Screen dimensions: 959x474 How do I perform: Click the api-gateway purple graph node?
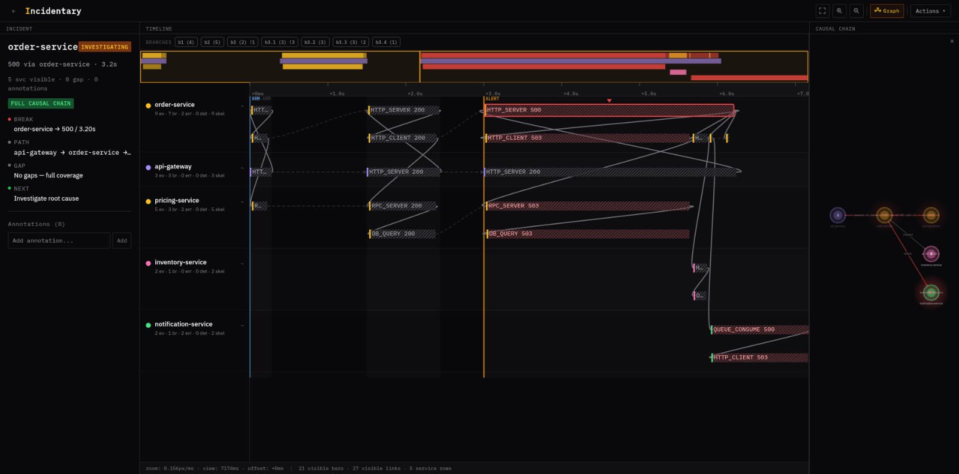tap(837, 215)
